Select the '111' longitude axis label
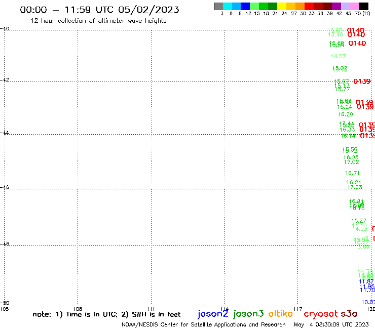Viewport: 375px width, 329px height. point(151,309)
